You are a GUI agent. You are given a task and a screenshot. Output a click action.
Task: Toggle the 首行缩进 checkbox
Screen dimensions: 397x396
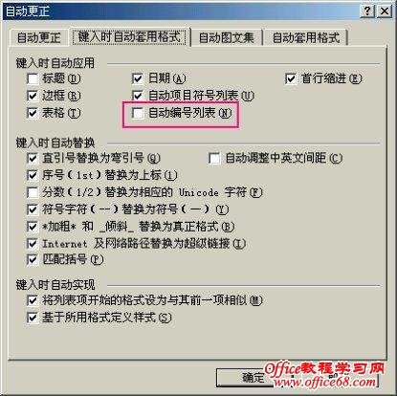291,78
